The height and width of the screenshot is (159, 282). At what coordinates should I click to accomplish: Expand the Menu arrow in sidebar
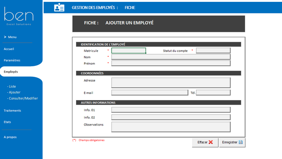pos(5,37)
